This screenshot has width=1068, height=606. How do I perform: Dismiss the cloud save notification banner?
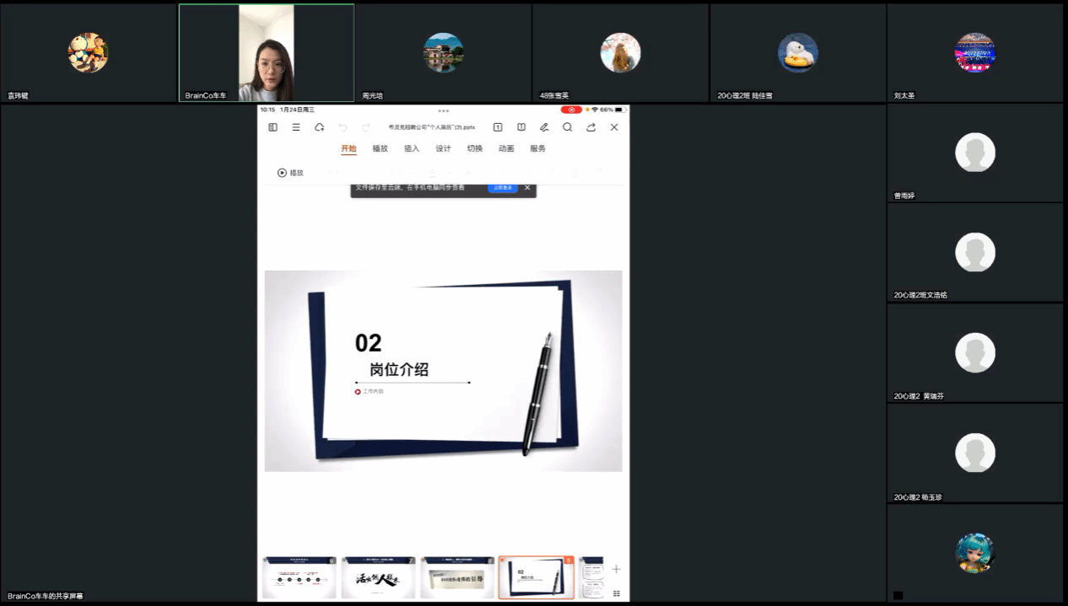tap(527, 188)
